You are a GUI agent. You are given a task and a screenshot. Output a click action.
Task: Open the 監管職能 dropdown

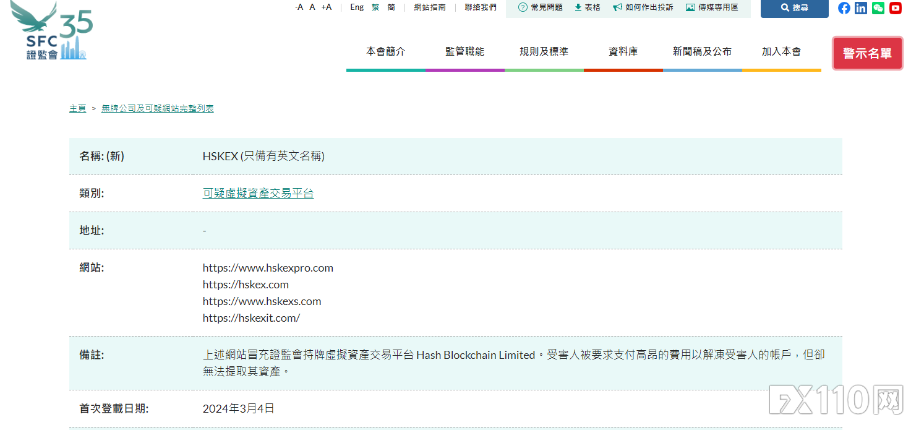[x=464, y=51]
